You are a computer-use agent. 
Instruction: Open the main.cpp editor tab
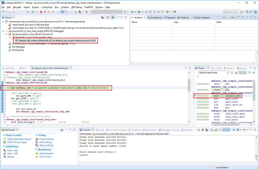coord(8,68)
